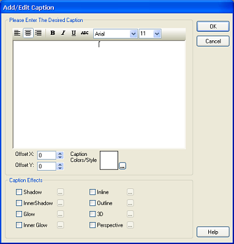The height and width of the screenshot is (244, 234).
Task: Increase Offset Y with up arrow
Action: tap(60, 165)
